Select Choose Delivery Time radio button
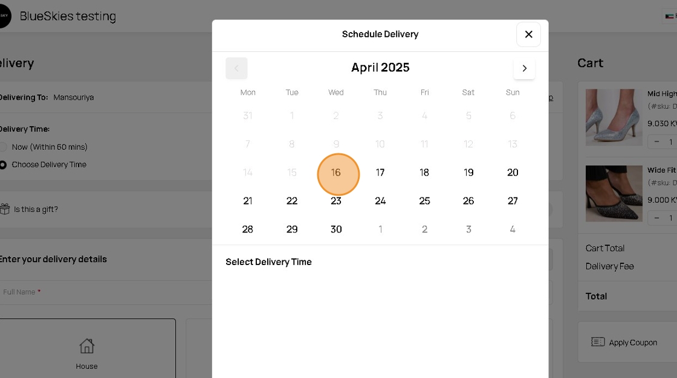The height and width of the screenshot is (378, 677). pyautogui.click(x=4, y=164)
